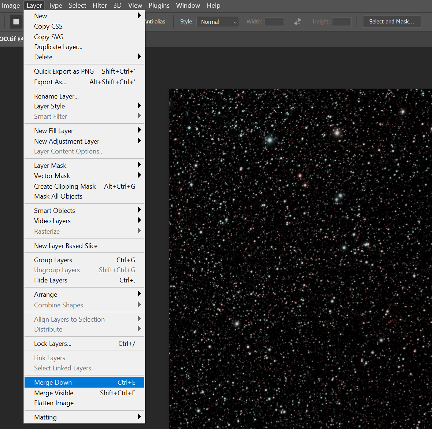Open the View menu
Screen dimensions: 432x429
click(135, 5)
